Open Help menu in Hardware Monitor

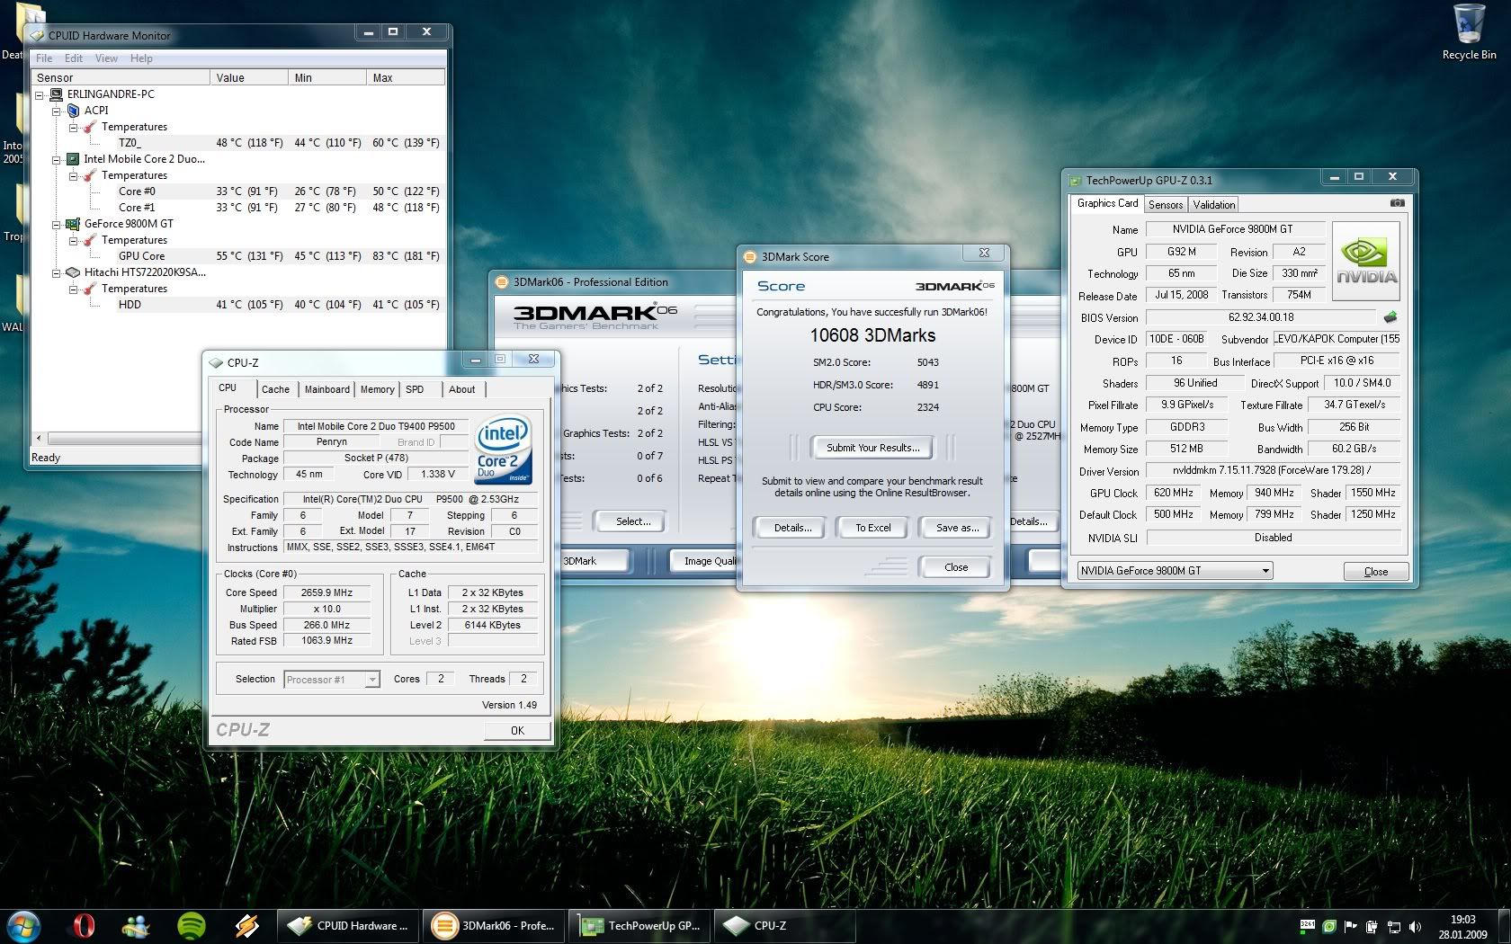click(141, 58)
